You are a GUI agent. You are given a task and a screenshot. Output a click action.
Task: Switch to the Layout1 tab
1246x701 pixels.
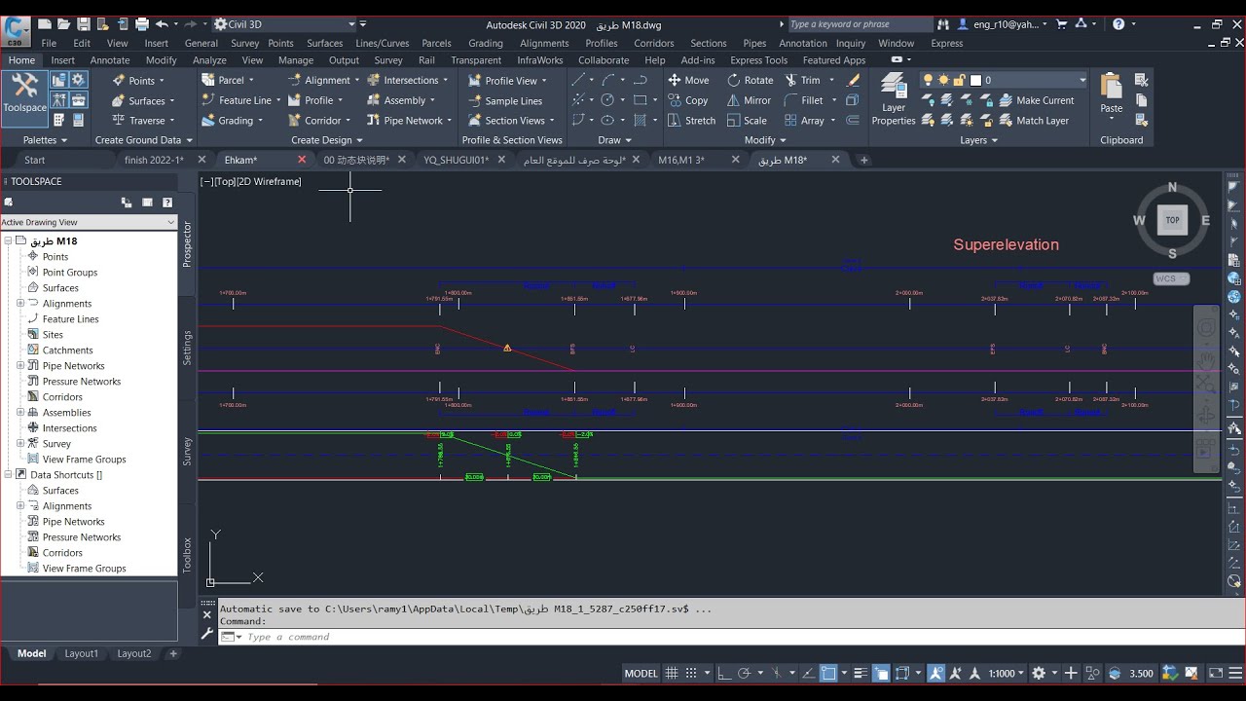pos(81,653)
